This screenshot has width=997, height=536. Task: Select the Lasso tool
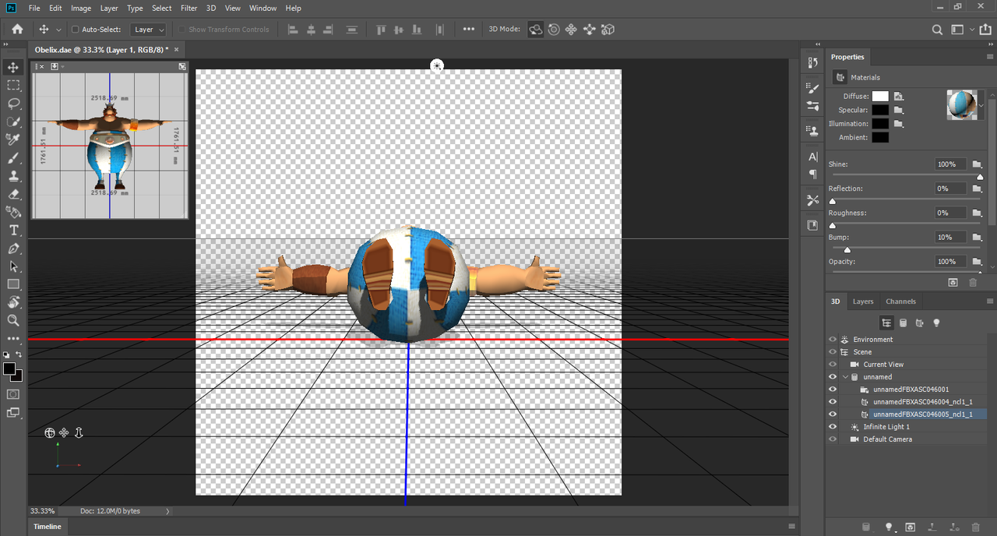(x=13, y=104)
